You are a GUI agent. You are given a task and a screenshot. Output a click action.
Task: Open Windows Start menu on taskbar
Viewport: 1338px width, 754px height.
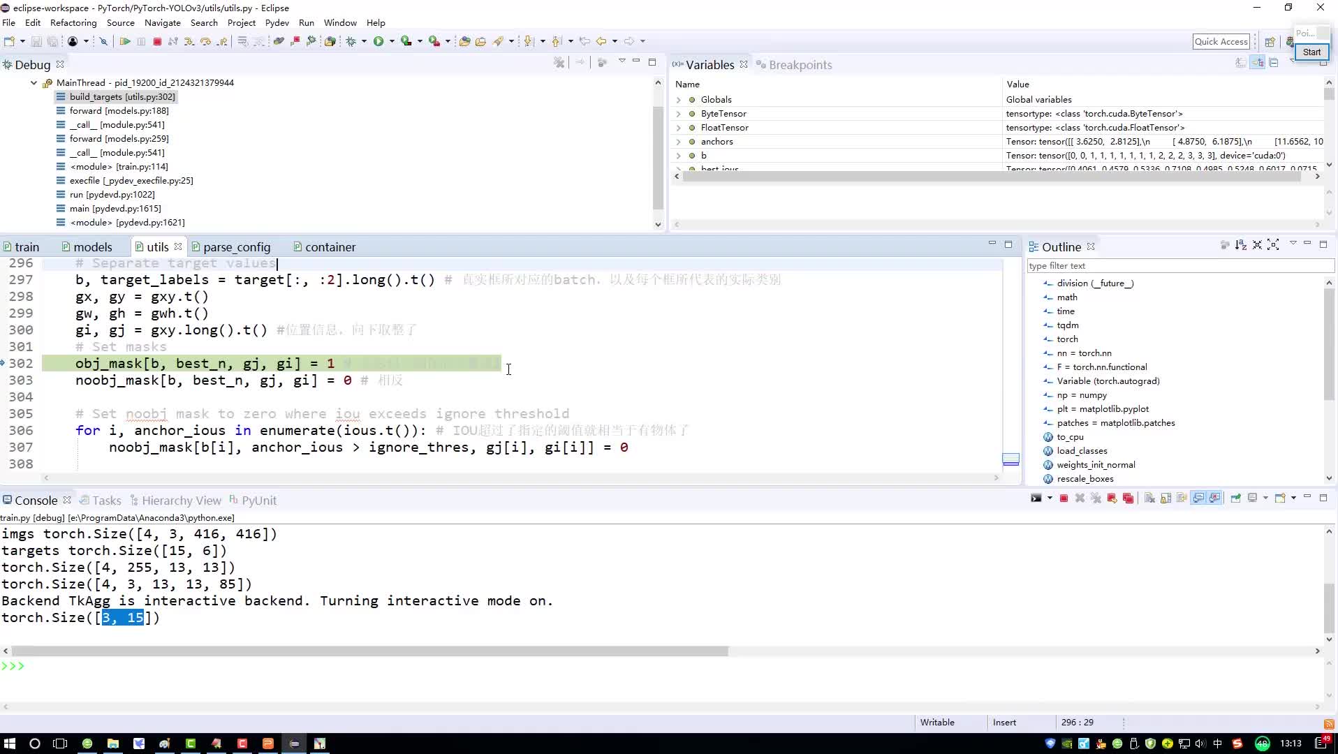9,744
